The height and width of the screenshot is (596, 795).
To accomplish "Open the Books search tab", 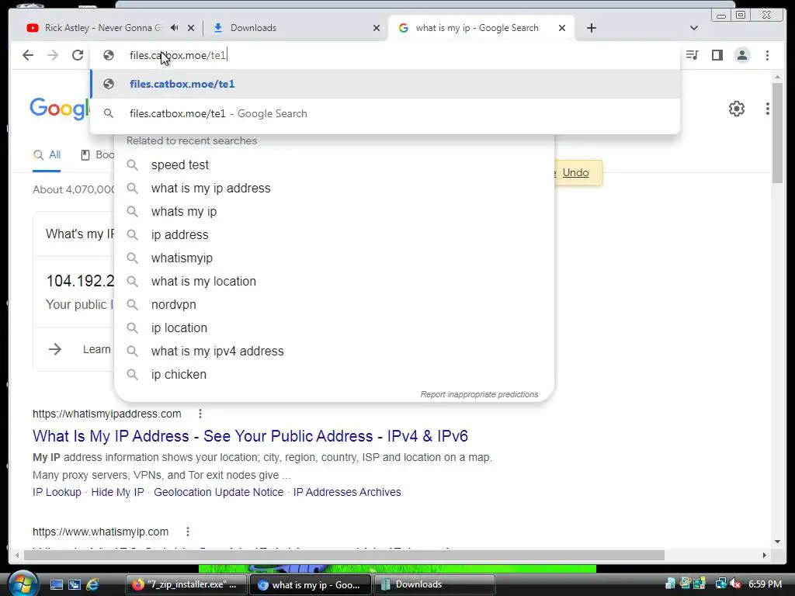I will coord(97,155).
